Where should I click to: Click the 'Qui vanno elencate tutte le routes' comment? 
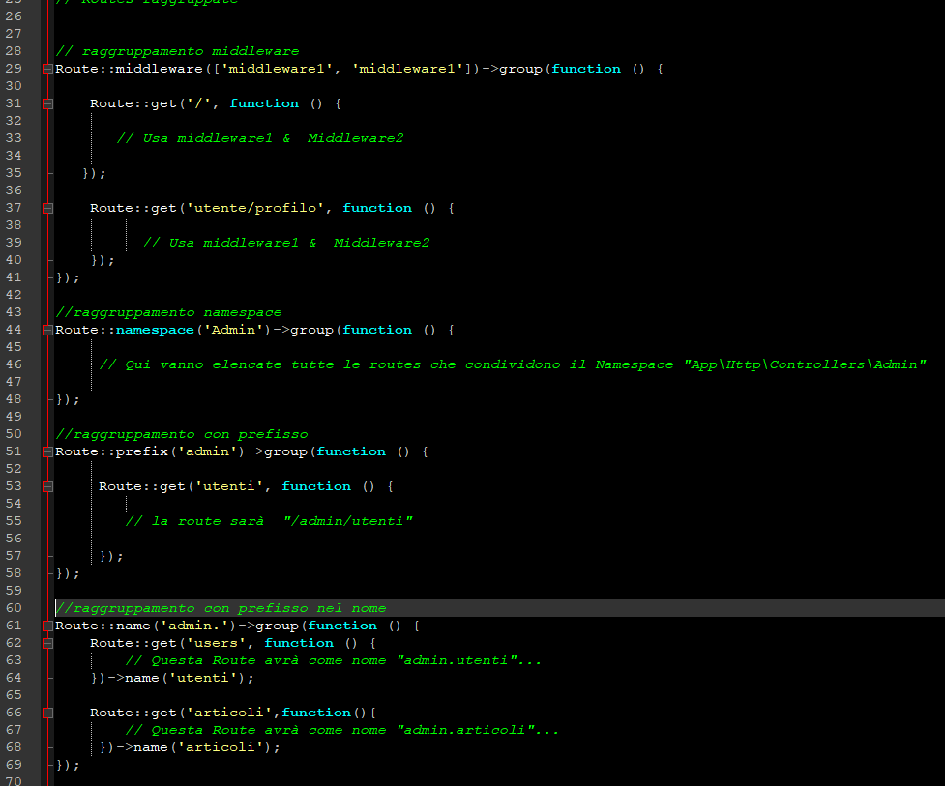point(513,364)
